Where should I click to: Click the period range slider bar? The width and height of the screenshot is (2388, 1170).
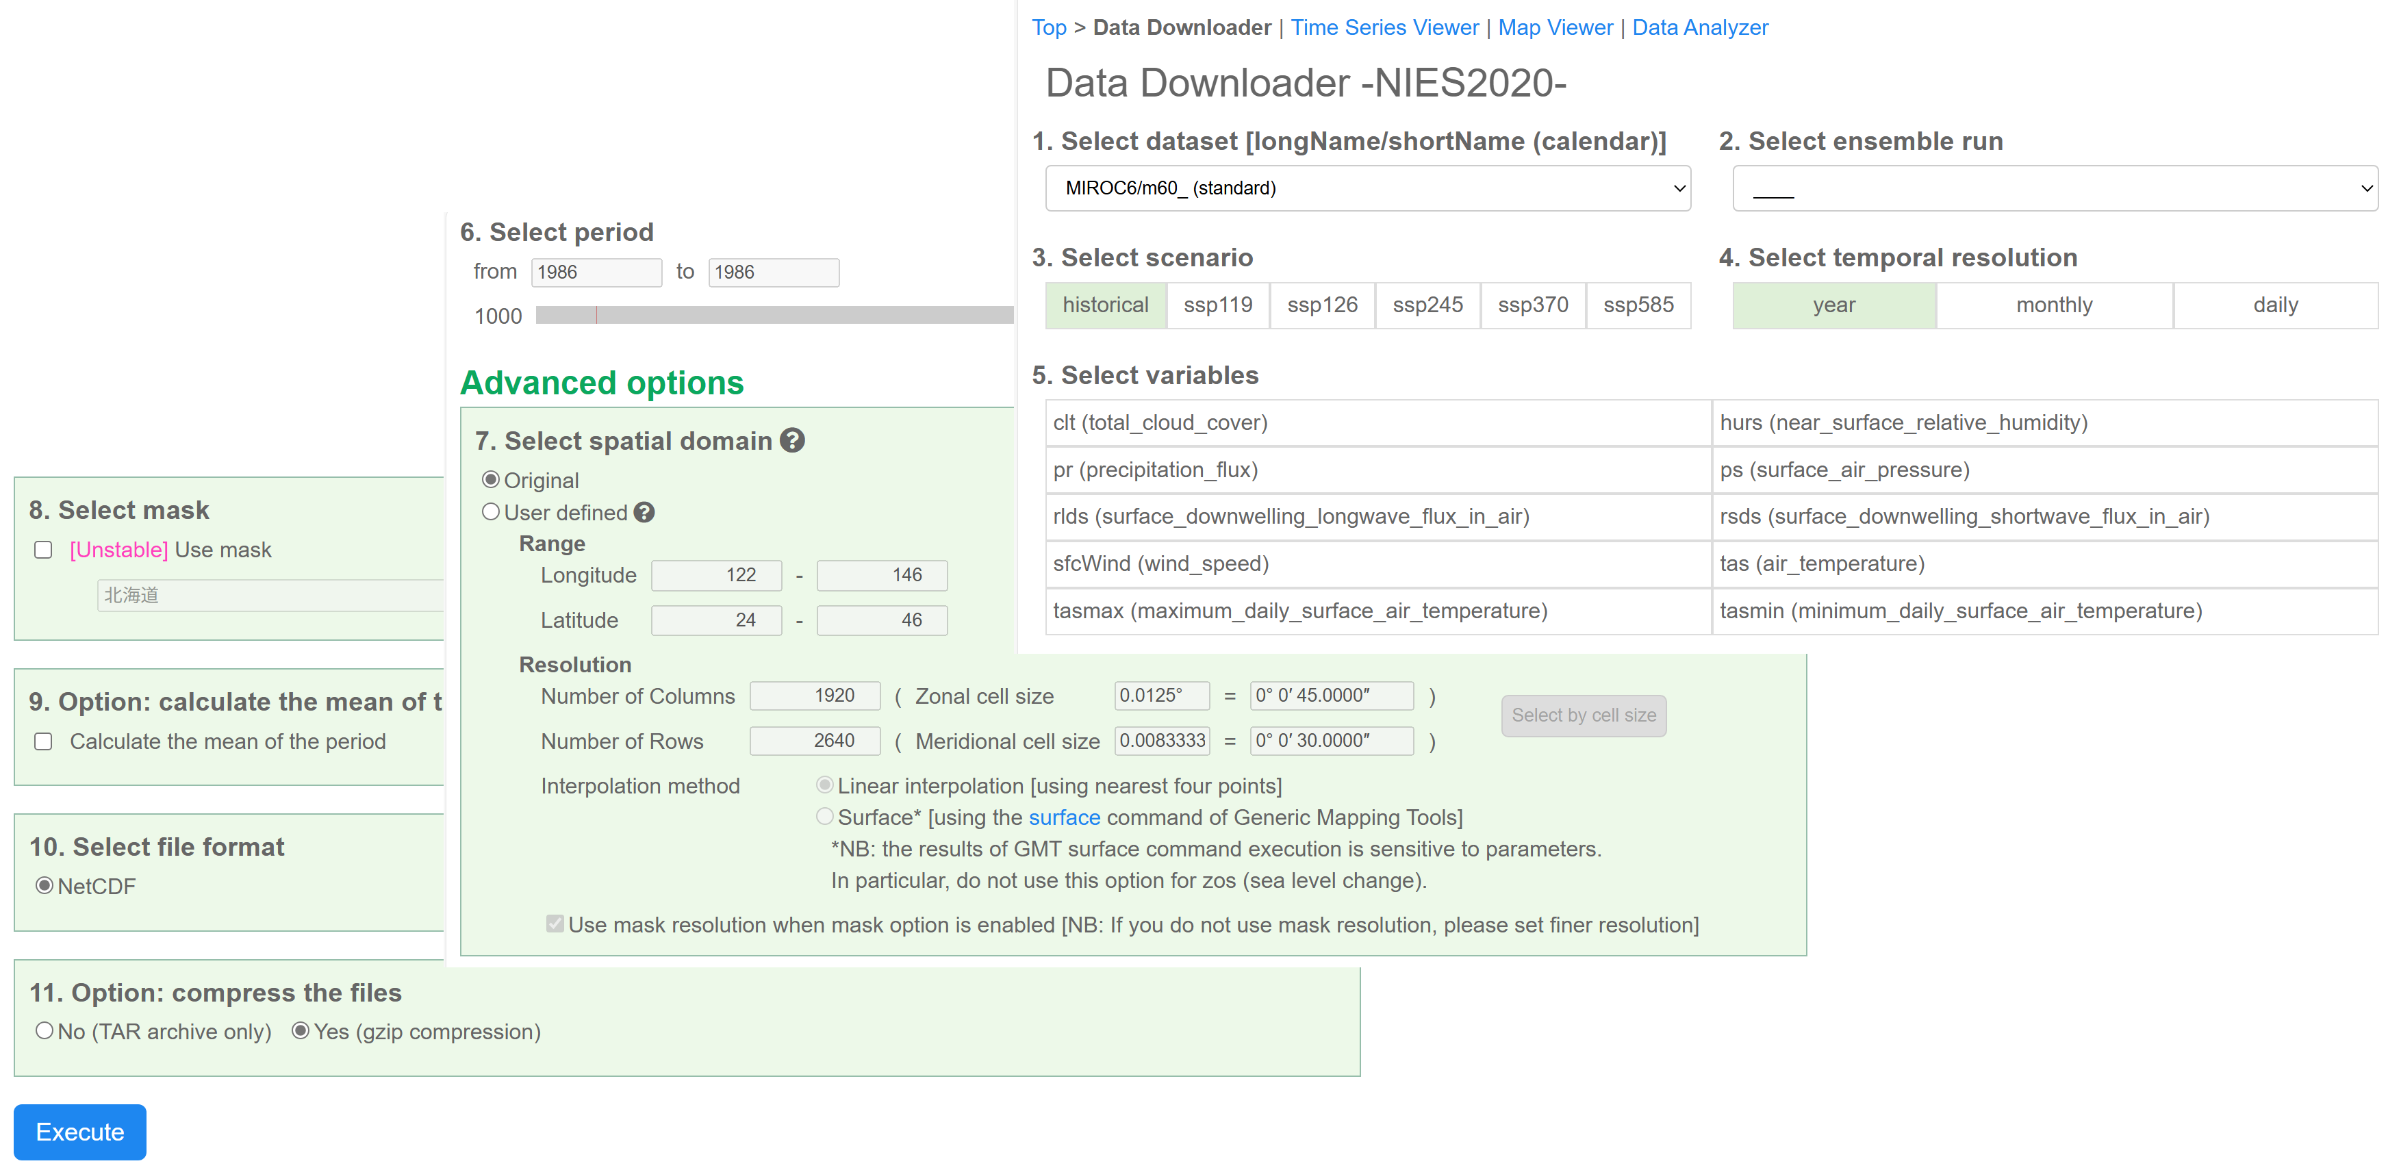coord(774,315)
